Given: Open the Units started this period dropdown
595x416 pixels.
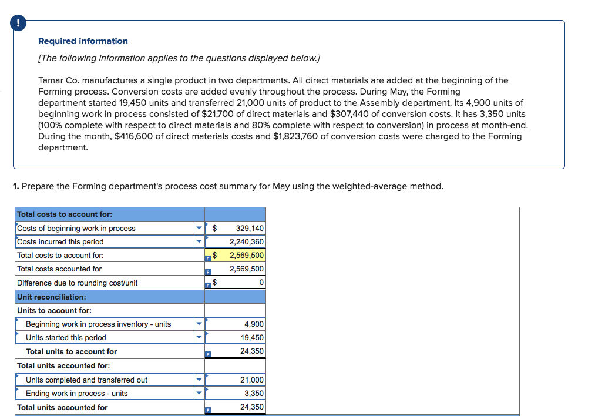Looking at the screenshot, I should [199, 337].
